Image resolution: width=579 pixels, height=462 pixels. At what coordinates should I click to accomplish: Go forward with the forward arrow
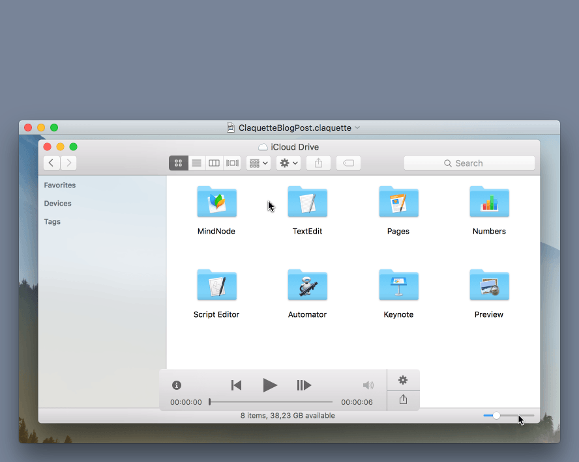pos(68,163)
